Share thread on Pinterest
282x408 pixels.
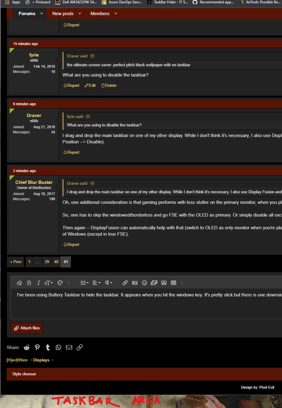point(37,347)
